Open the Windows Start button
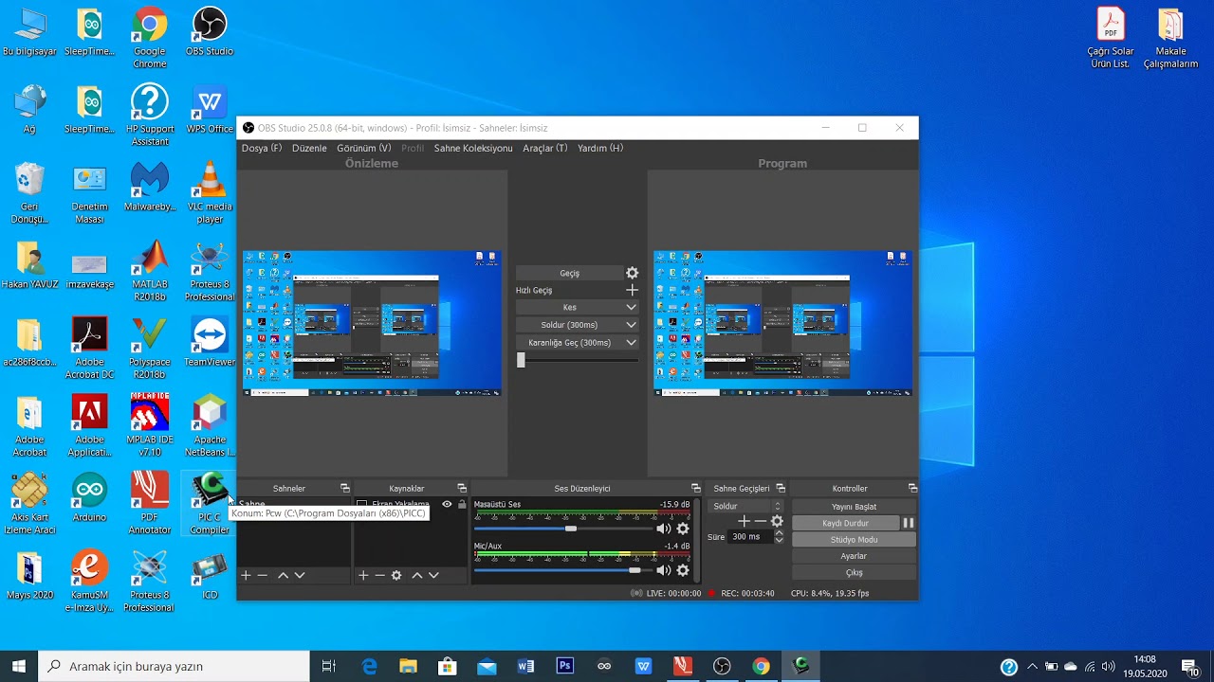Viewport: 1214px width, 682px height. click(19, 666)
